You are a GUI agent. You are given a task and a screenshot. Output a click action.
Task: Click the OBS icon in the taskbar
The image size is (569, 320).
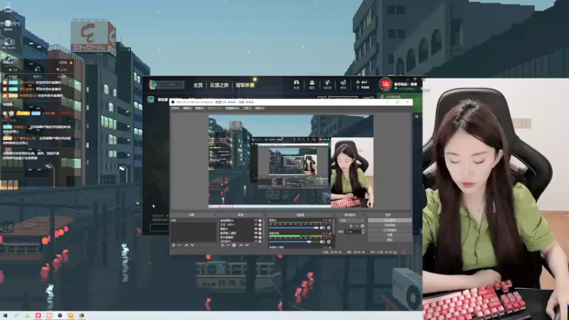point(60,316)
